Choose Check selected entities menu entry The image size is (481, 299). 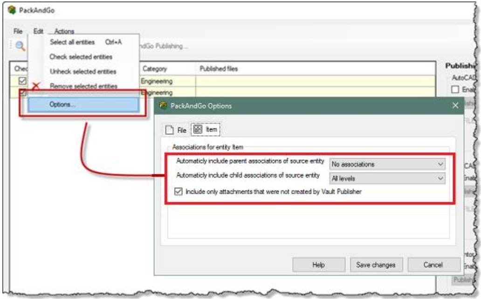(x=81, y=57)
